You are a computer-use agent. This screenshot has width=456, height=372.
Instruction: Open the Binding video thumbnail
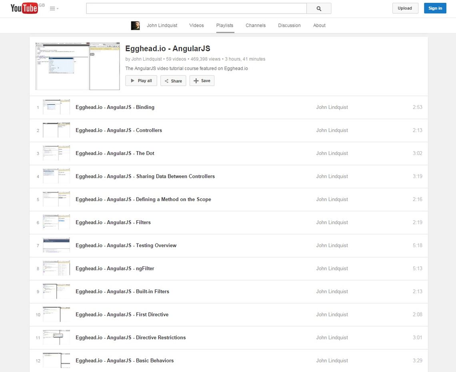tap(56, 107)
